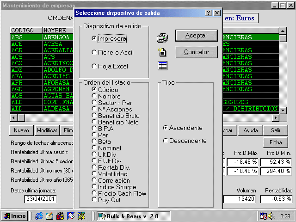296x222 pixels.
Task: Open Ayuda in Mantenimiento window
Action: [251, 130]
